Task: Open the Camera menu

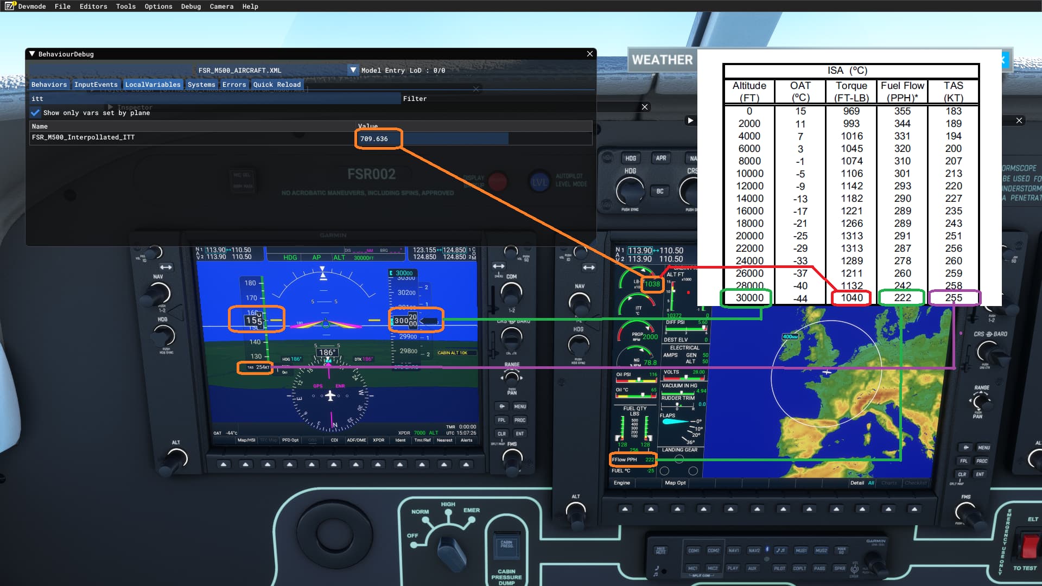Action: pos(221,7)
